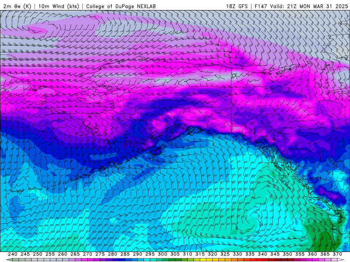
Task: Click the 260 colorbar label
Action: 63,254
